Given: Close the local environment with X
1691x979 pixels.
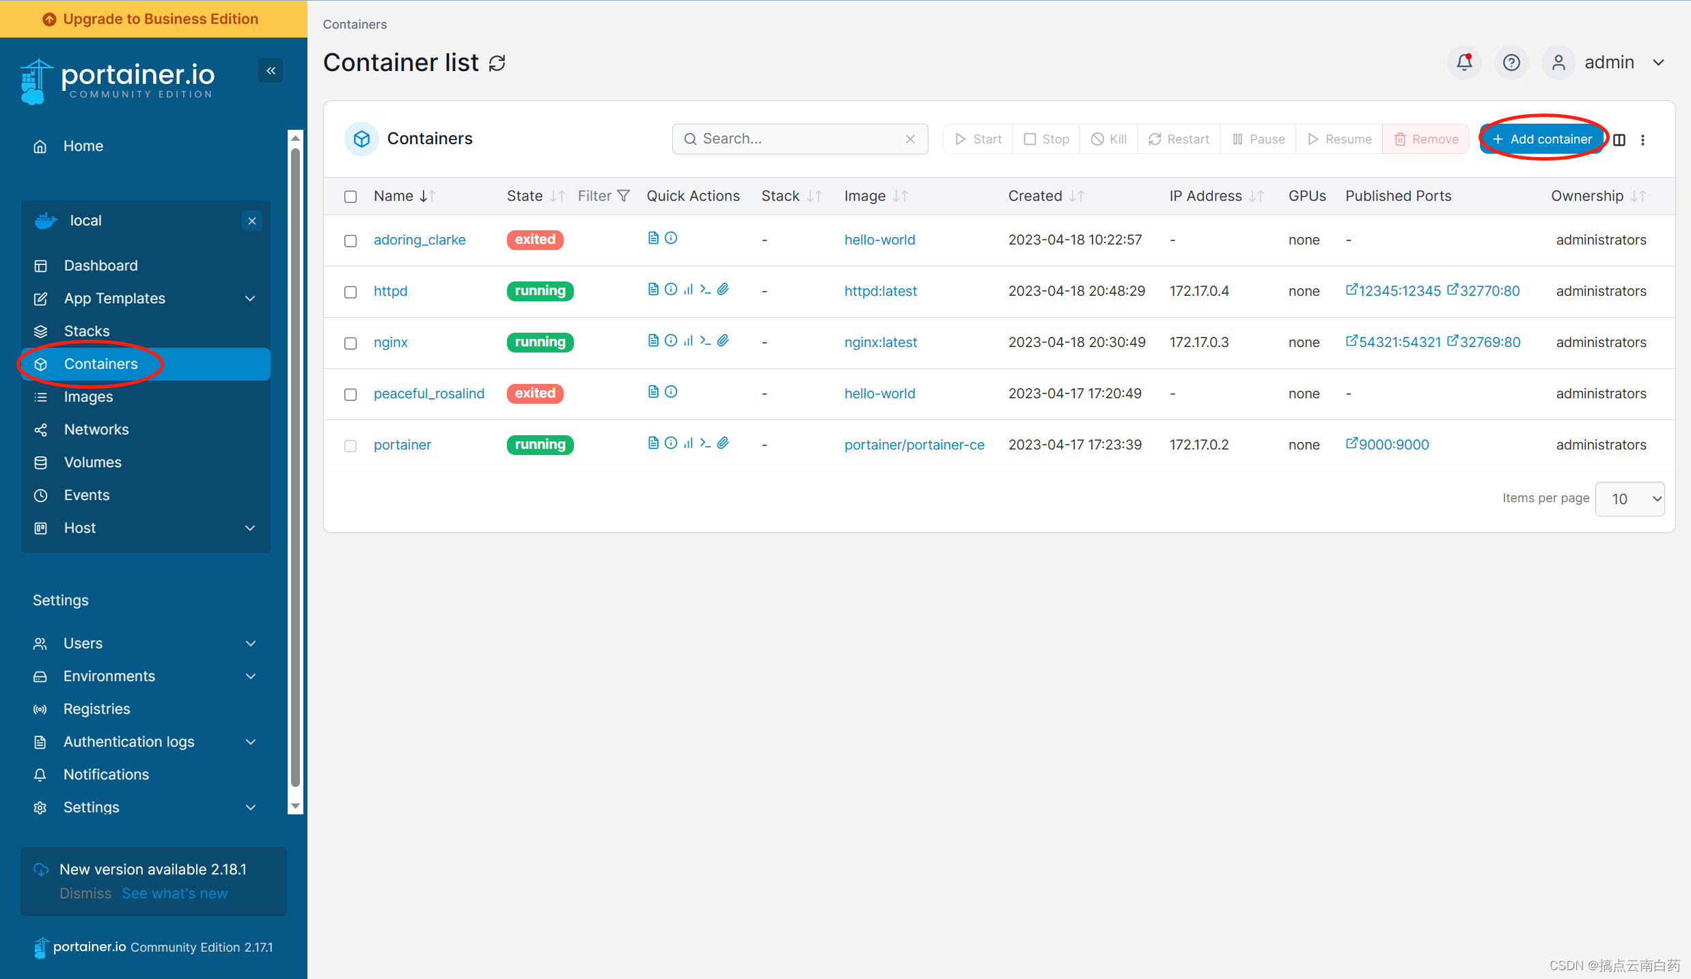Looking at the screenshot, I should (x=252, y=221).
